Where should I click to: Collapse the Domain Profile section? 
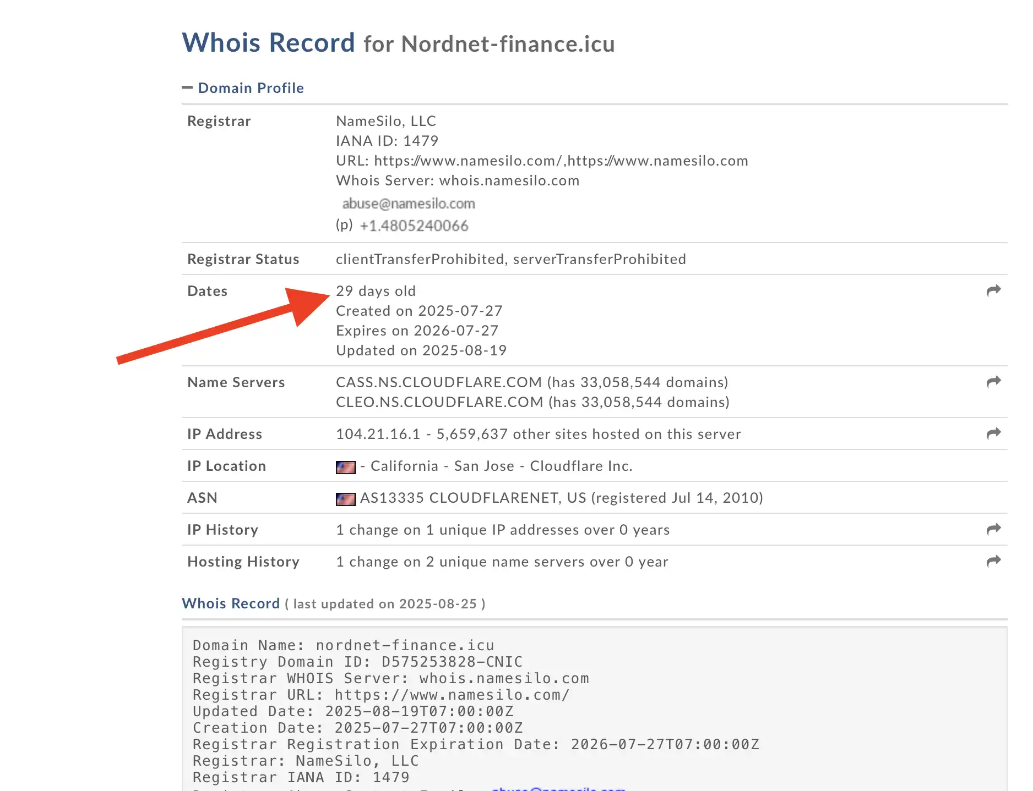(x=187, y=87)
